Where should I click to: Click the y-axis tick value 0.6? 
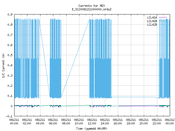click(x=10, y=45)
